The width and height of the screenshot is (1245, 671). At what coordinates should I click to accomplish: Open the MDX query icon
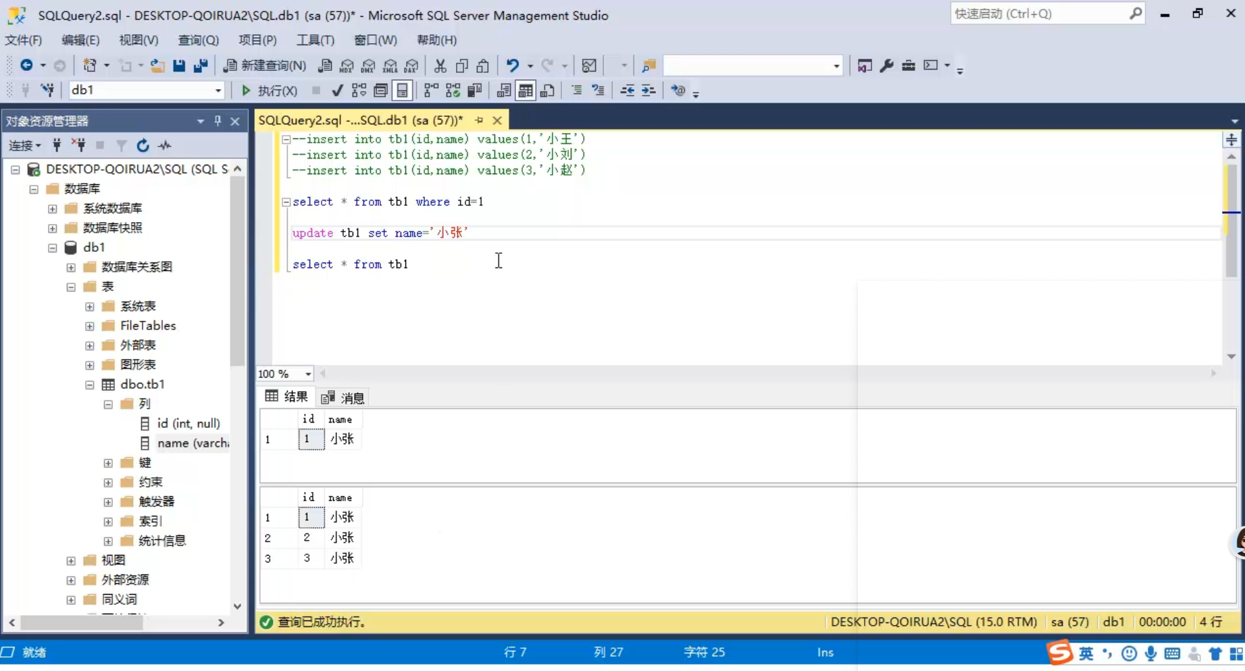tap(347, 65)
